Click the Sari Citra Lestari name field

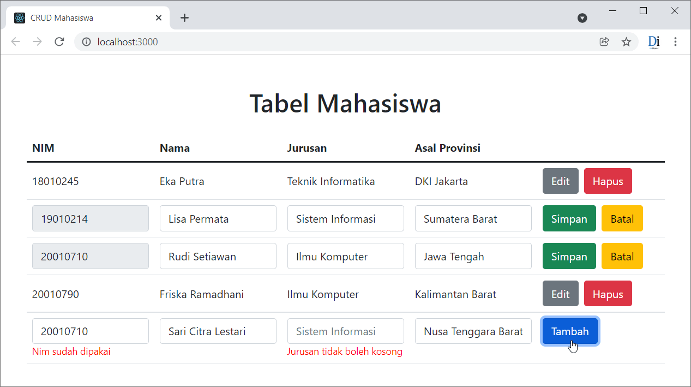point(218,331)
